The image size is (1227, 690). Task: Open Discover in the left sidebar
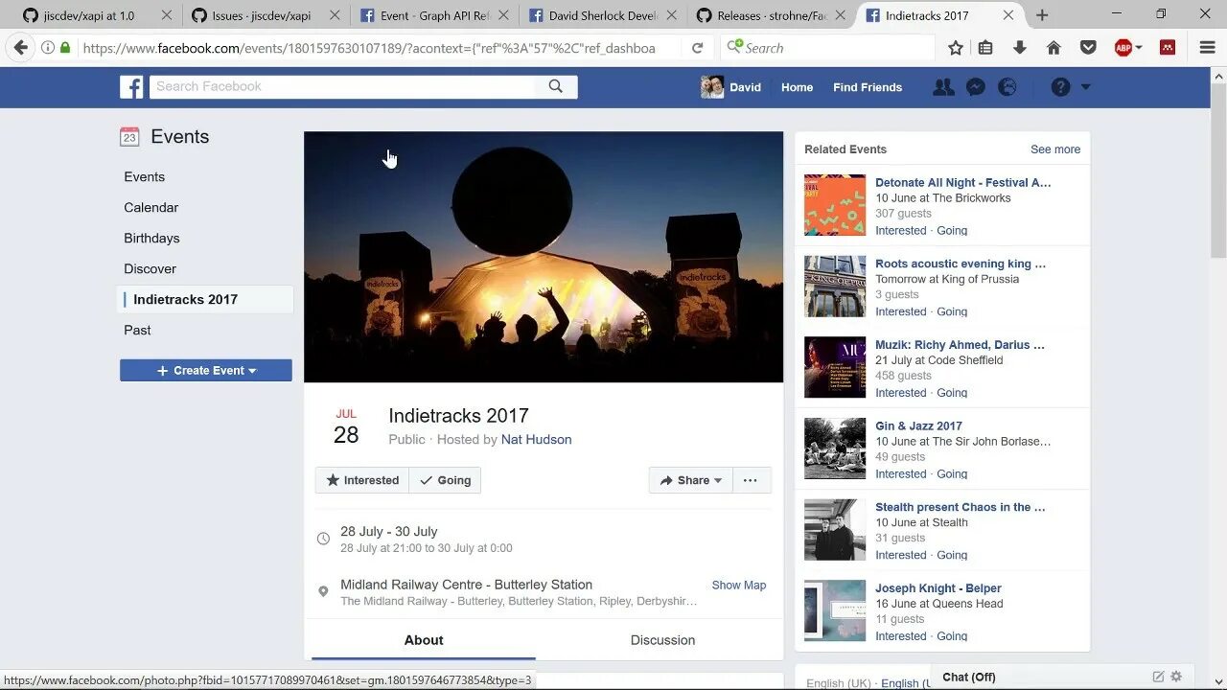(150, 268)
